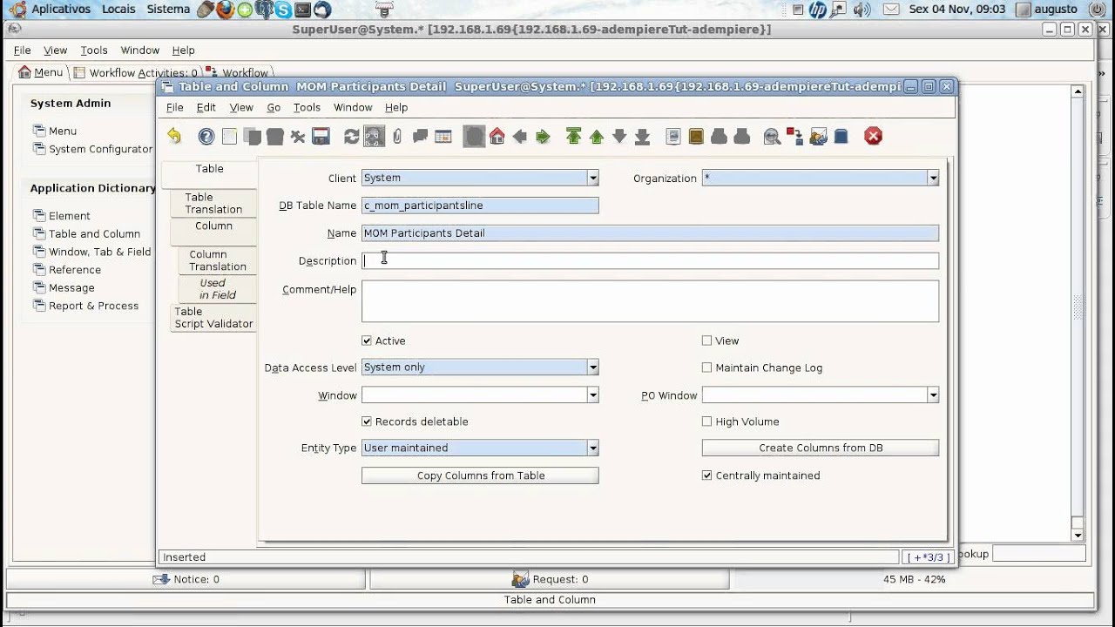Viewport: 1115px width, 627px height.
Task: Click the Delete selected items icon
Action: (x=298, y=136)
